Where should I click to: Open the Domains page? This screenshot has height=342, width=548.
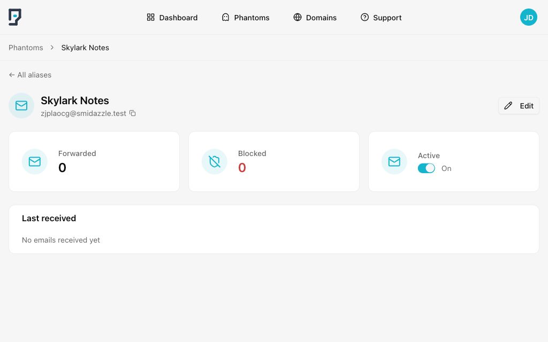[315, 18]
